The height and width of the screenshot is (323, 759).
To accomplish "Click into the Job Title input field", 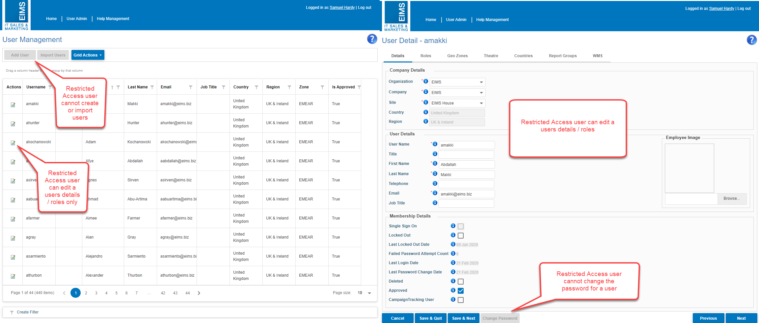I will click(x=467, y=204).
